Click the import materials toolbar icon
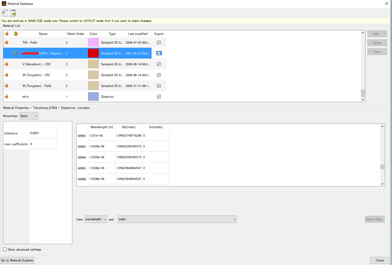This screenshot has height=265, width=392. point(5,13)
